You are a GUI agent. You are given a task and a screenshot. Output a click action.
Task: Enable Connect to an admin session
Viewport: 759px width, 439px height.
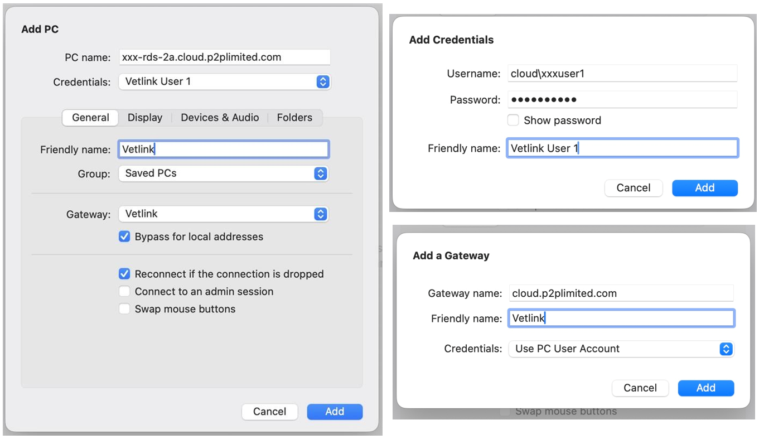tap(124, 291)
